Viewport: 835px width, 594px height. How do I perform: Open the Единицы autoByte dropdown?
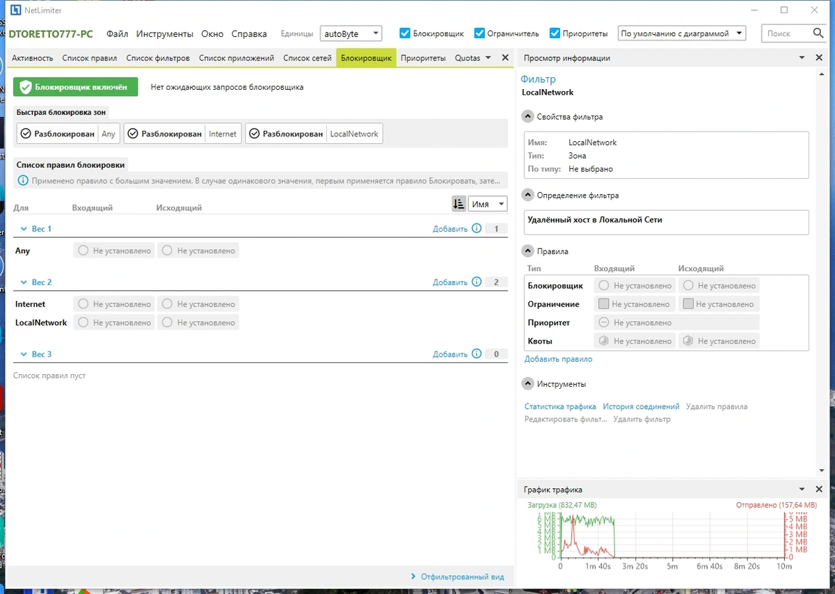coord(351,33)
